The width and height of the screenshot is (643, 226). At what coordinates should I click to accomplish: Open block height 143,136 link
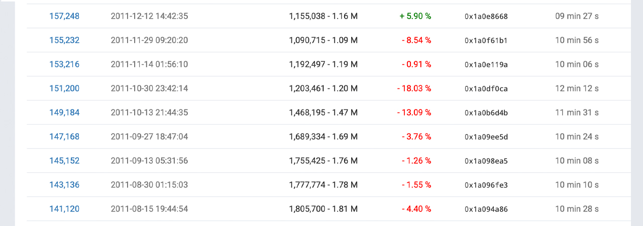pyautogui.click(x=64, y=185)
